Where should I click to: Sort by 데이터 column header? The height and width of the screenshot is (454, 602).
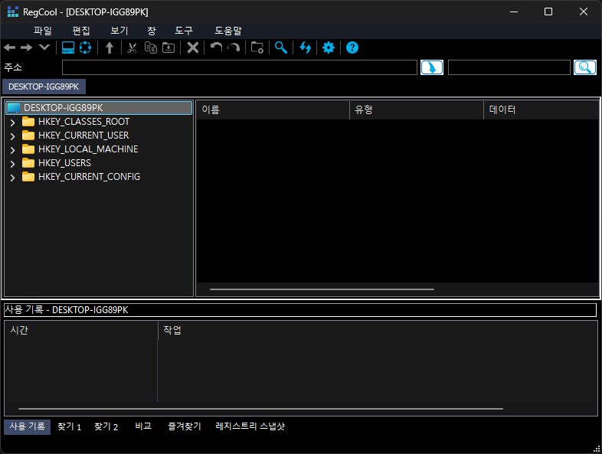tap(541, 110)
